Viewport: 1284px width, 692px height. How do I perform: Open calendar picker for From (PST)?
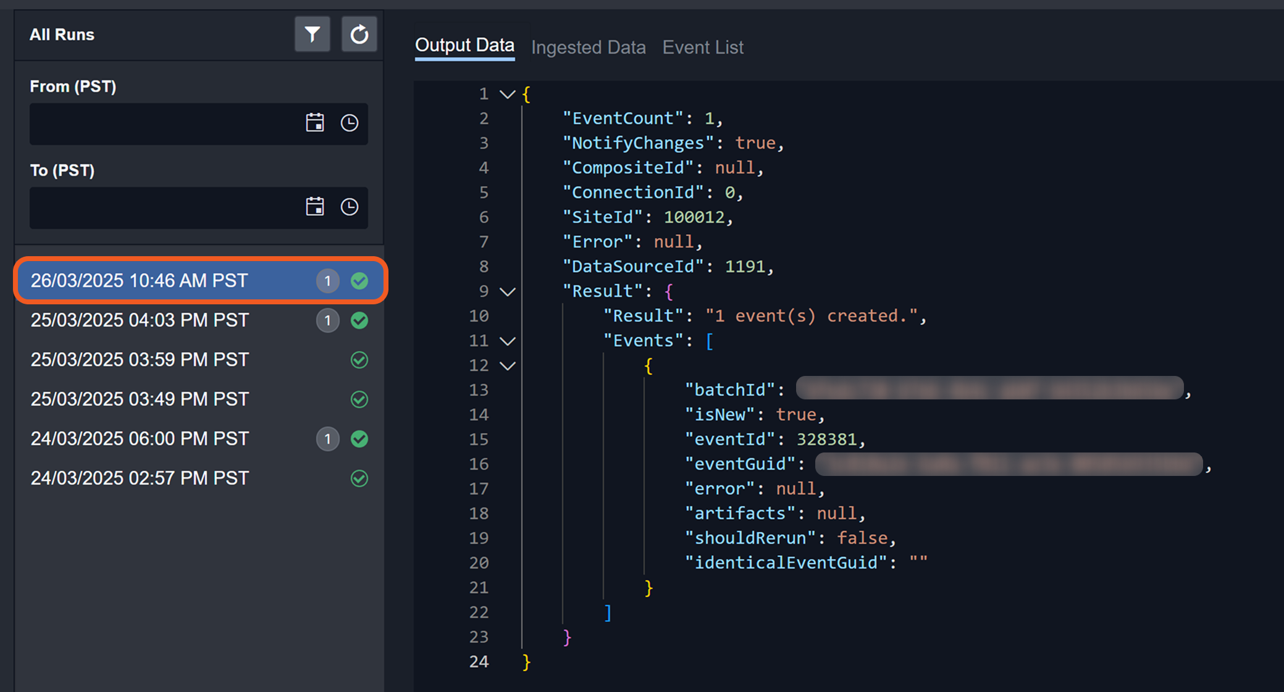315,123
